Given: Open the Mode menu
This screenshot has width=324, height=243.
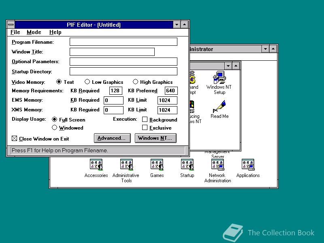Looking at the screenshot, I should pyautogui.click(x=34, y=32).
